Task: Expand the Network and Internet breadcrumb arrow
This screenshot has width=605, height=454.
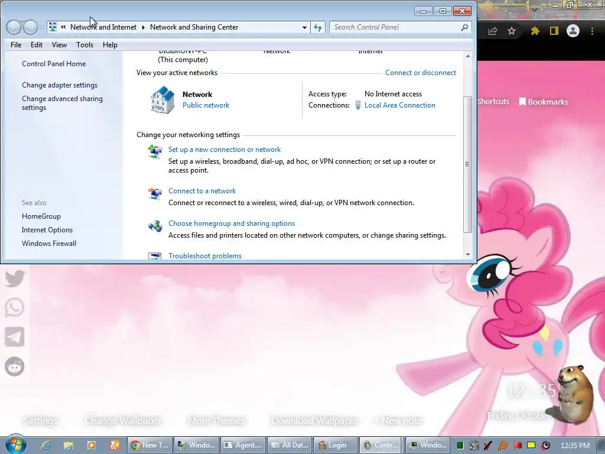Action: (x=143, y=27)
